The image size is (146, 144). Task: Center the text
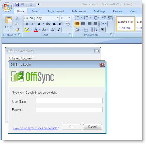[x=83, y=24]
